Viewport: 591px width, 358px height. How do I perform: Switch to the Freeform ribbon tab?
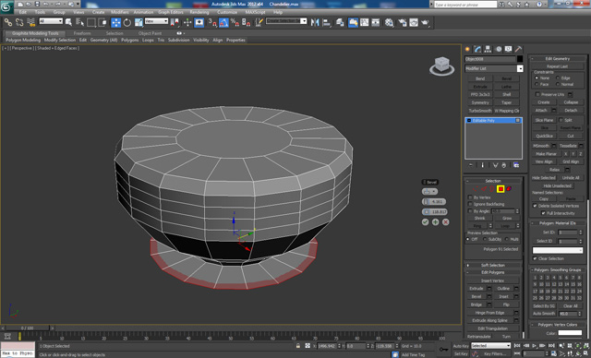pyautogui.click(x=82, y=33)
